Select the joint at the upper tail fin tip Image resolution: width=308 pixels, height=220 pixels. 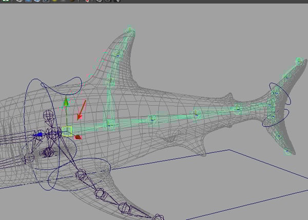coord(299,61)
